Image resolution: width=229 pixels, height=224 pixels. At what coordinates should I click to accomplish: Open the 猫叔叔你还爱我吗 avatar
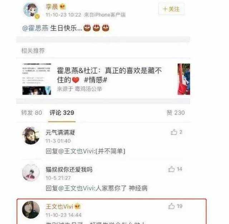coord(31,173)
